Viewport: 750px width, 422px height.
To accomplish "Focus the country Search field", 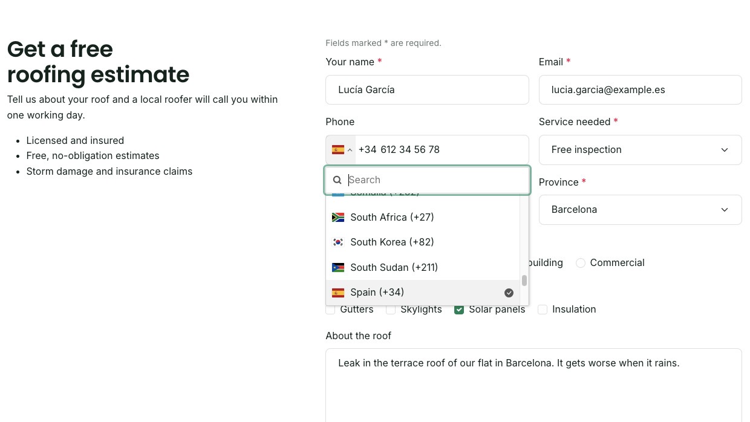I will (428, 180).
